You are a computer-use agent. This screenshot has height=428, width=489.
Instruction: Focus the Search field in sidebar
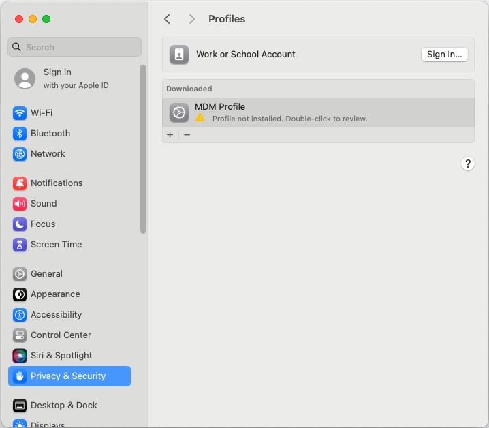75,47
